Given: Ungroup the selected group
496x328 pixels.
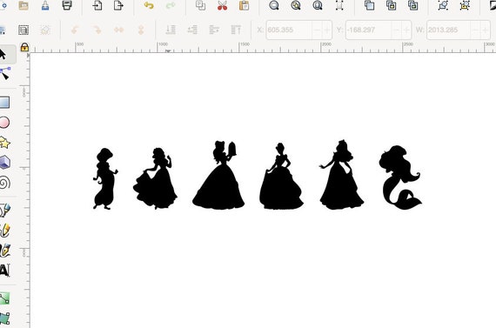Looking at the screenshot, I should click(465, 5).
